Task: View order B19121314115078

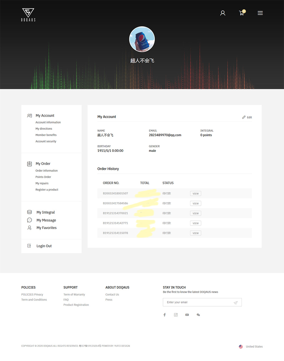Action: (x=195, y=233)
